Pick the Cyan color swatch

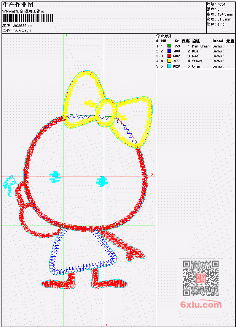tap(169, 66)
